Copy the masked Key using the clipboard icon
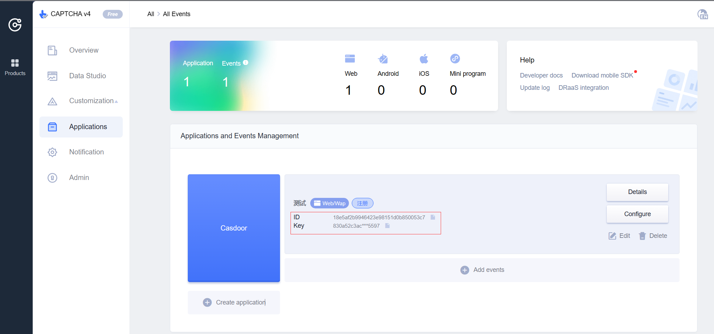Image resolution: width=714 pixels, height=334 pixels. [x=387, y=226]
